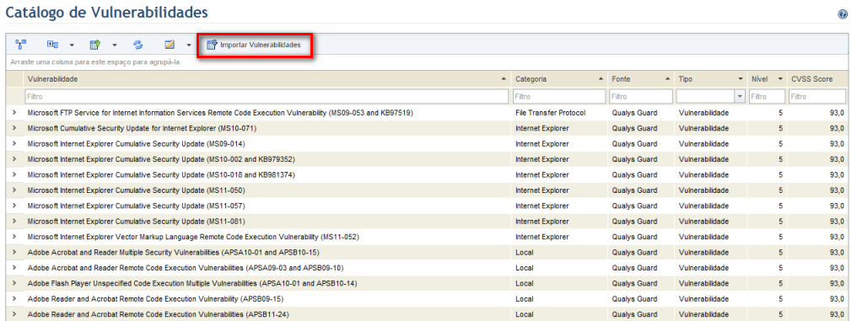Screen dimensions: 857x321
Task: Click Vulnerabilidade type in MS09-014 row
Action: (703, 143)
